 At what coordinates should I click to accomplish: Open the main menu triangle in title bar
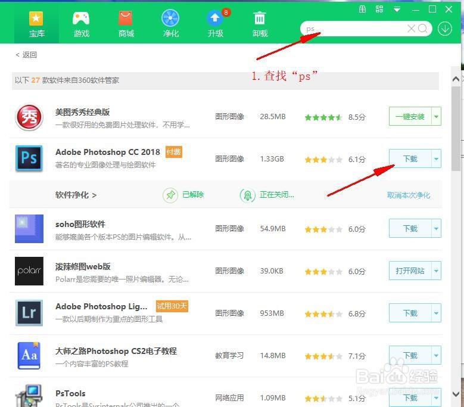click(397, 10)
